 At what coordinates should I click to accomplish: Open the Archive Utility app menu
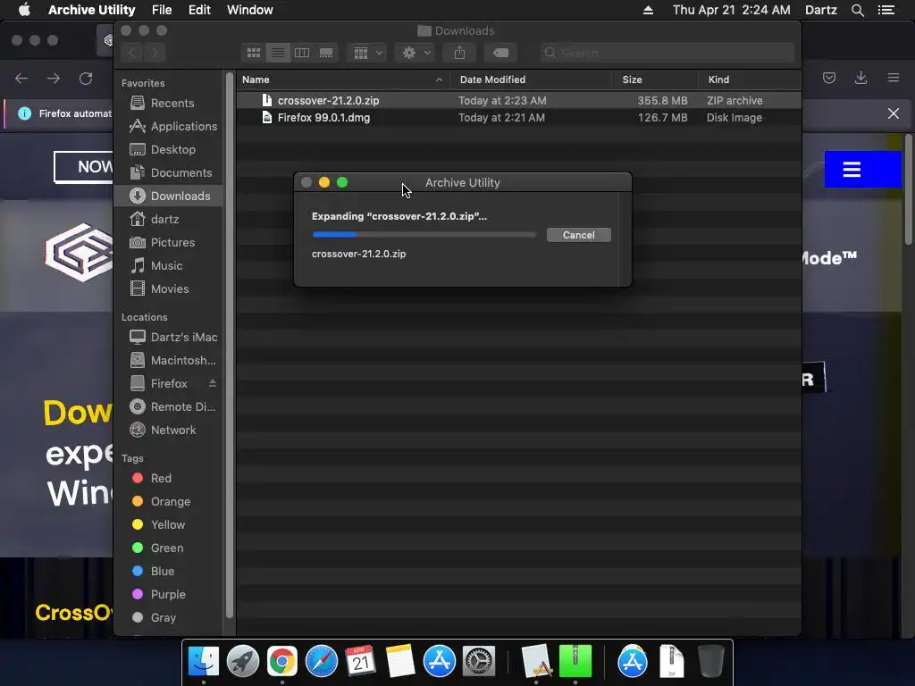click(92, 10)
